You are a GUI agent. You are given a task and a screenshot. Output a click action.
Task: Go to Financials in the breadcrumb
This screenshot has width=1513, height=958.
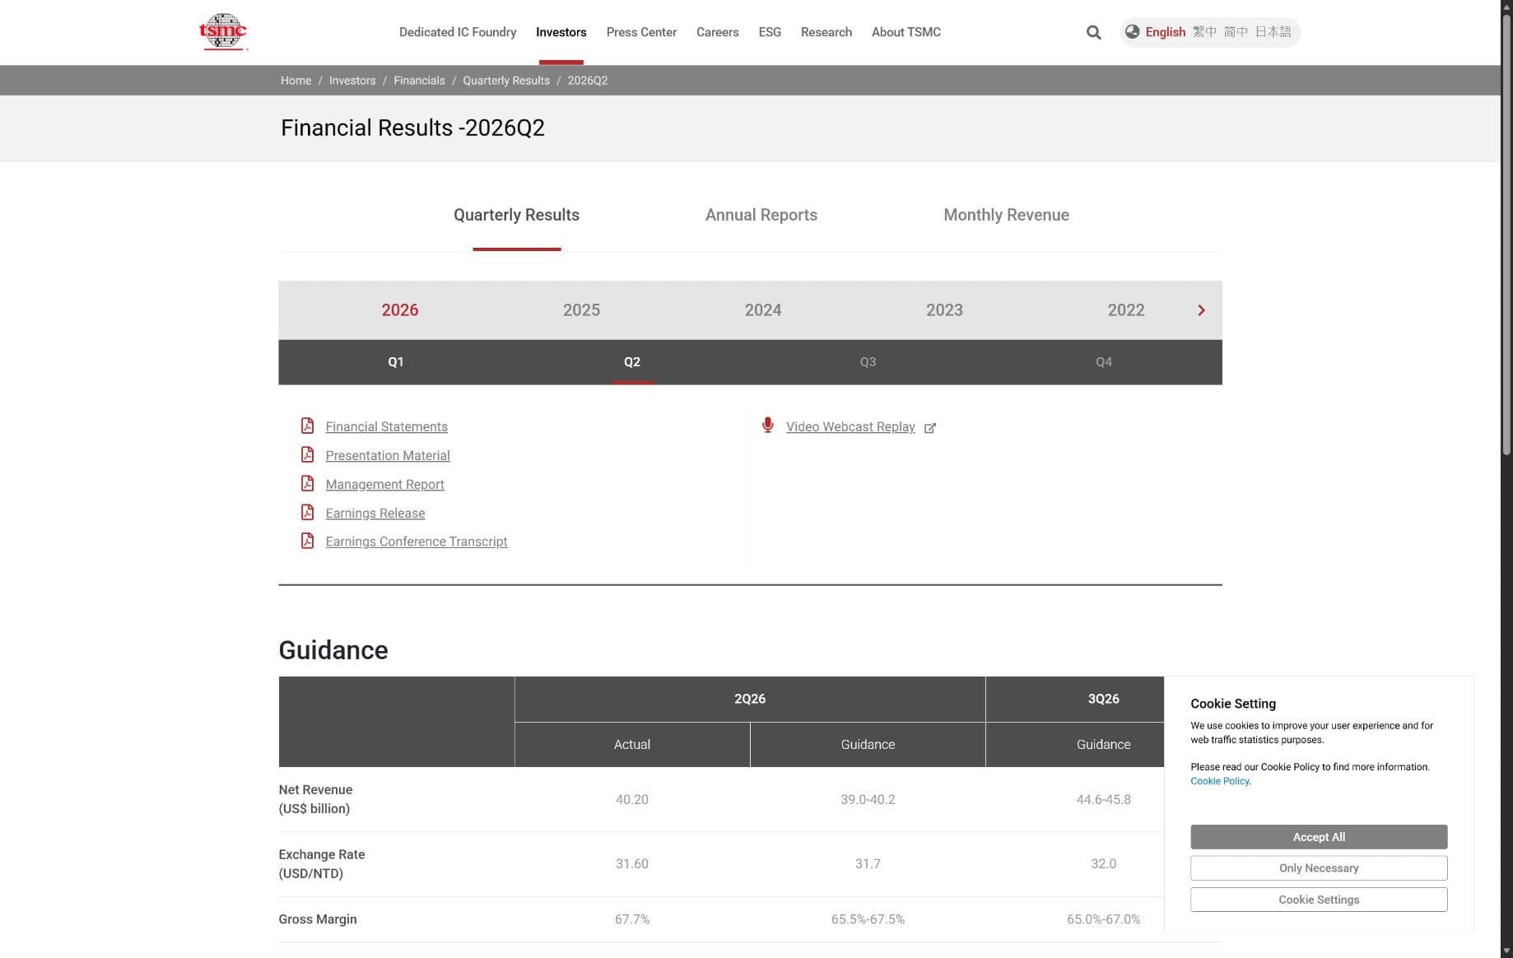coord(419,81)
